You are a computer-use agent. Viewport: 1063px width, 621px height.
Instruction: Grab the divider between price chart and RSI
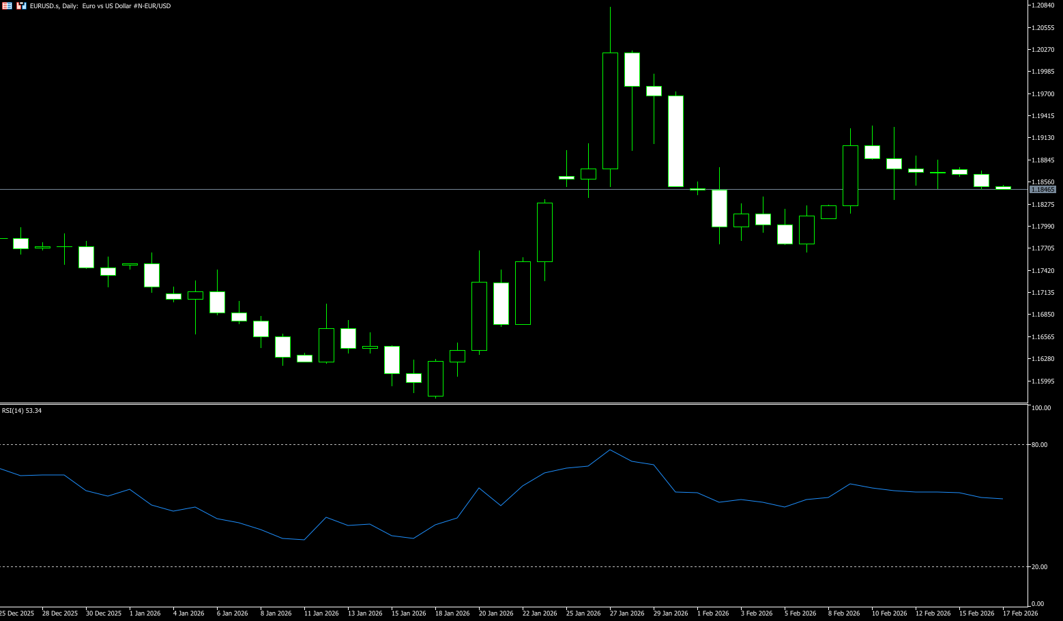[x=512, y=404]
